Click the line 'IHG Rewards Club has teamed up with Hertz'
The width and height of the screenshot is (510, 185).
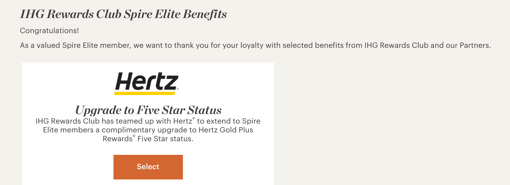pos(148,121)
